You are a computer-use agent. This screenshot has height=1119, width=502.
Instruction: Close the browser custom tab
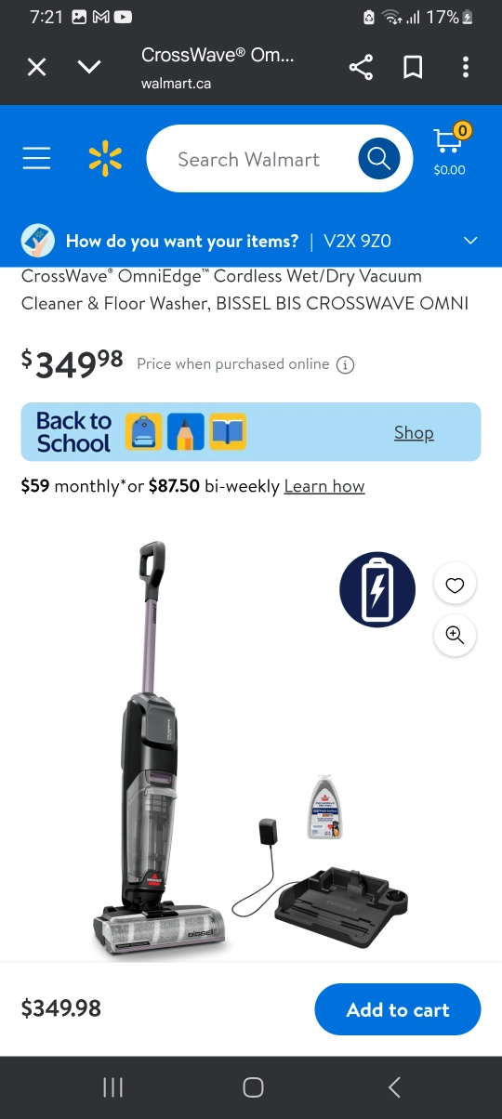point(36,67)
